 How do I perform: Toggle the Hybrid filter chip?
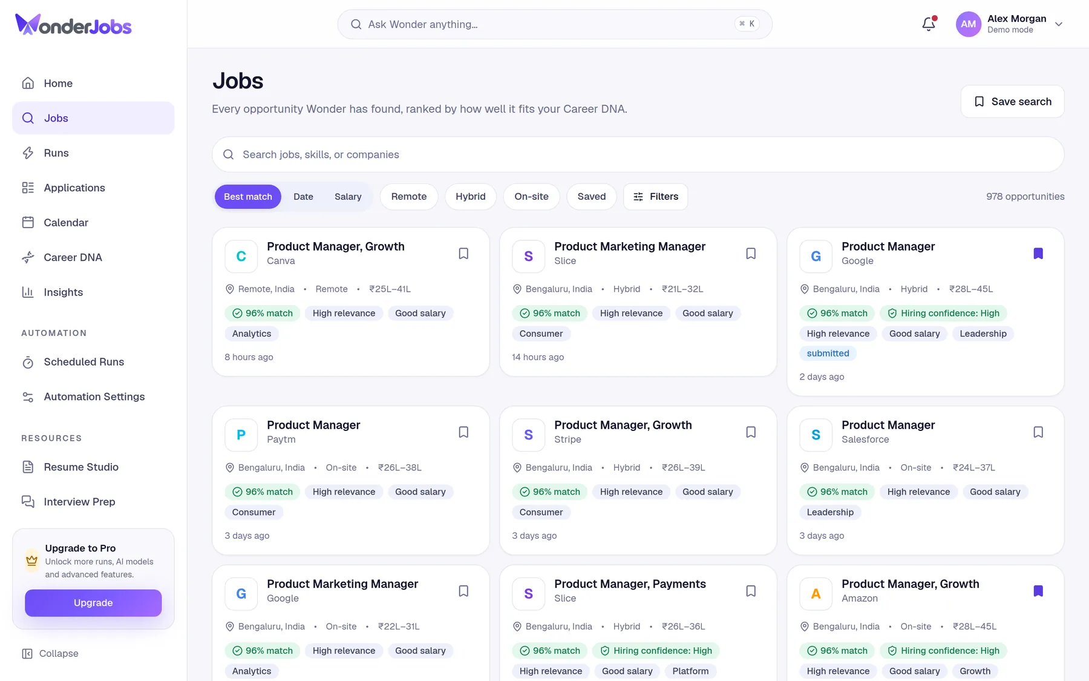pos(471,197)
